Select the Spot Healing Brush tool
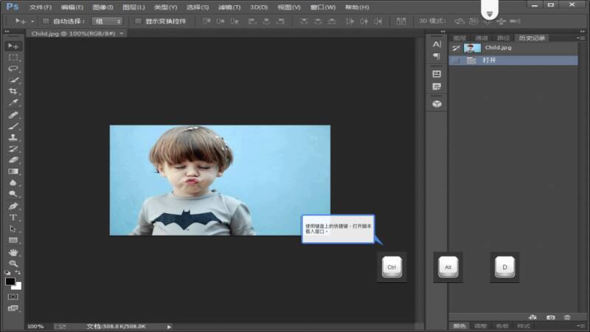The width and height of the screenshot is (590, 332). pos(13,115)
